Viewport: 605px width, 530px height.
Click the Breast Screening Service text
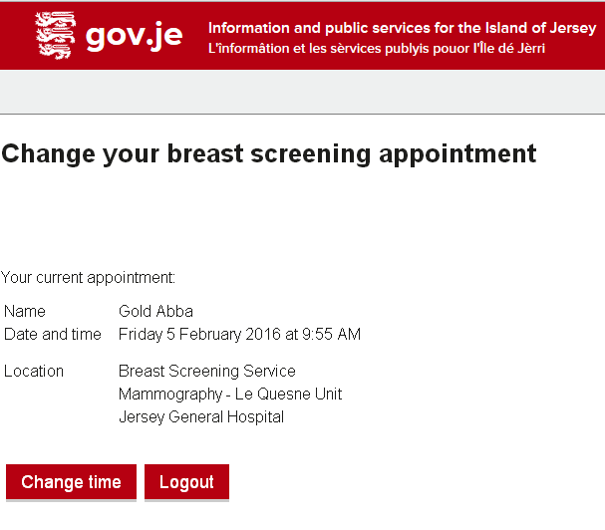(x=207, y=371)
